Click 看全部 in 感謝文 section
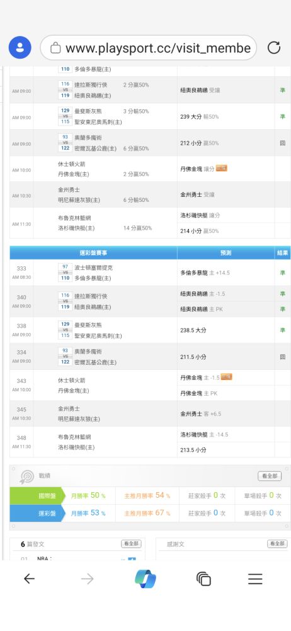 click(277, 544)
